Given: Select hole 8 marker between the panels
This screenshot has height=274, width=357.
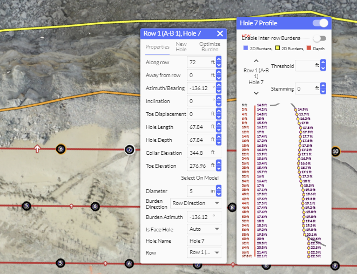Looking at the screenshot, I should [x=232, y=207].
